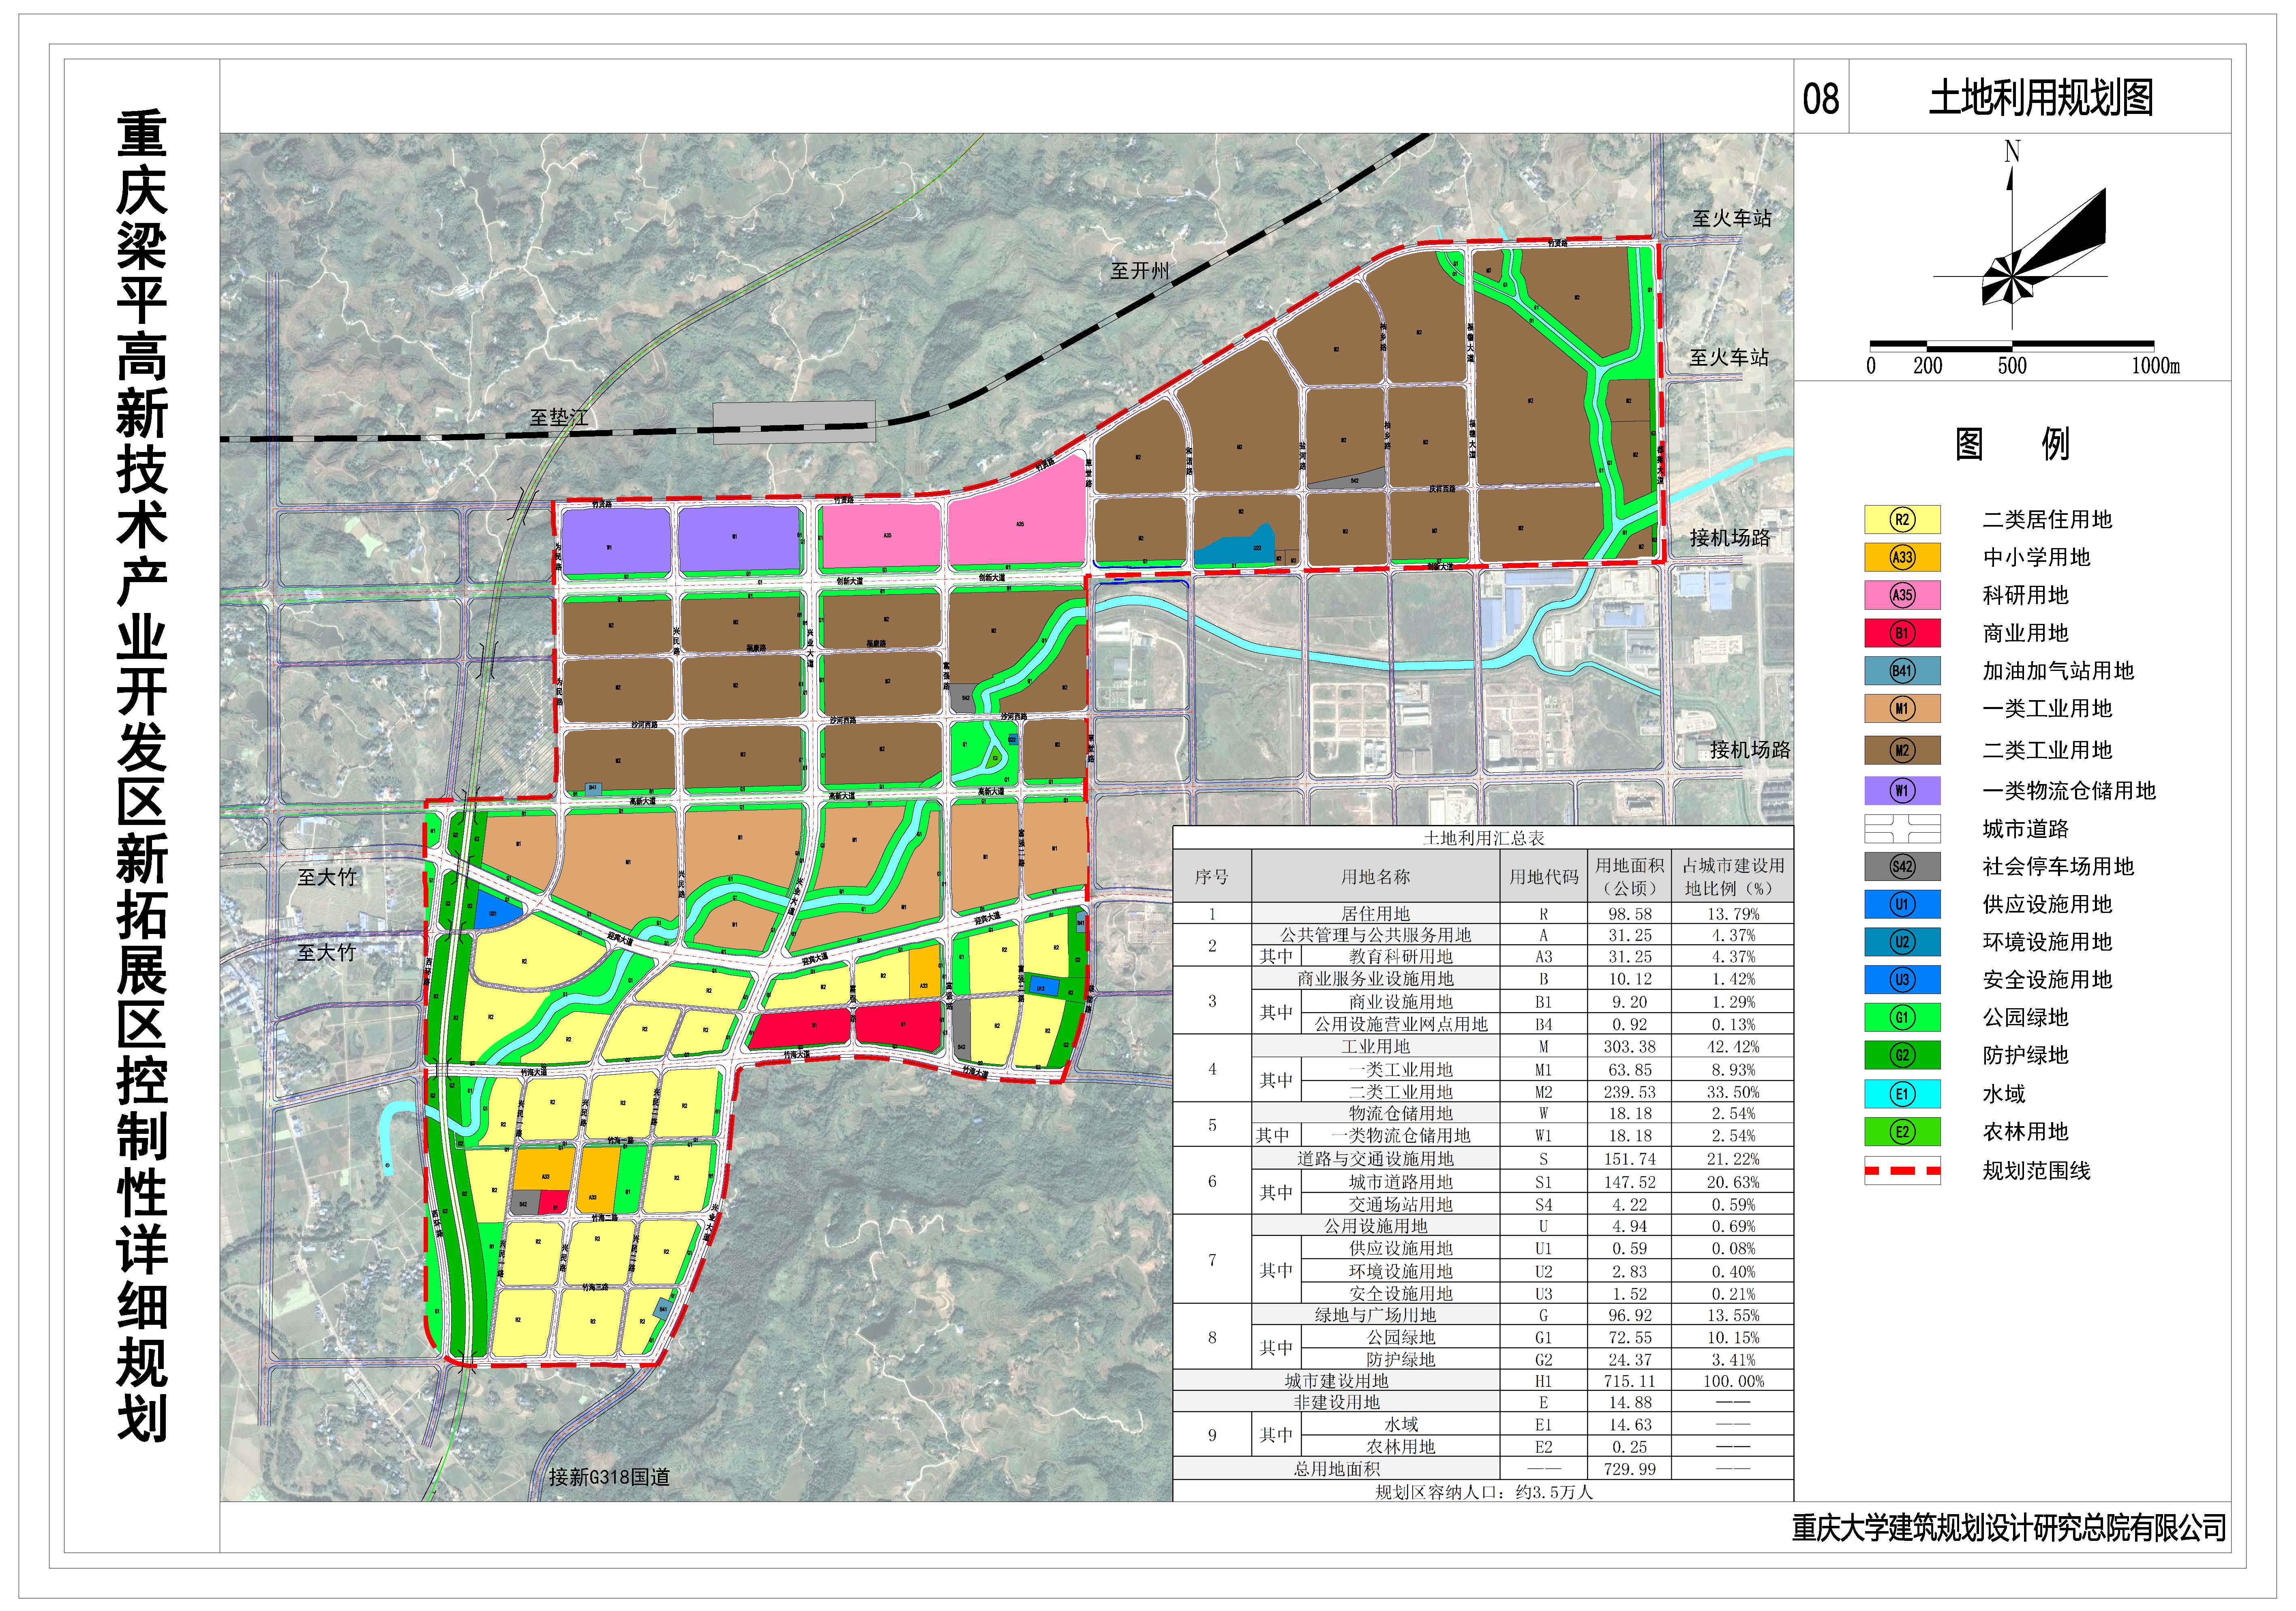2296x1611 pixels.
Task: Click legend label '加油加气站用地'
Action: click(x=2058, y=671)
